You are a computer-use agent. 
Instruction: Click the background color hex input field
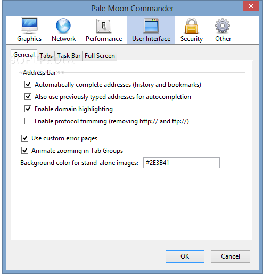point(182,163)
